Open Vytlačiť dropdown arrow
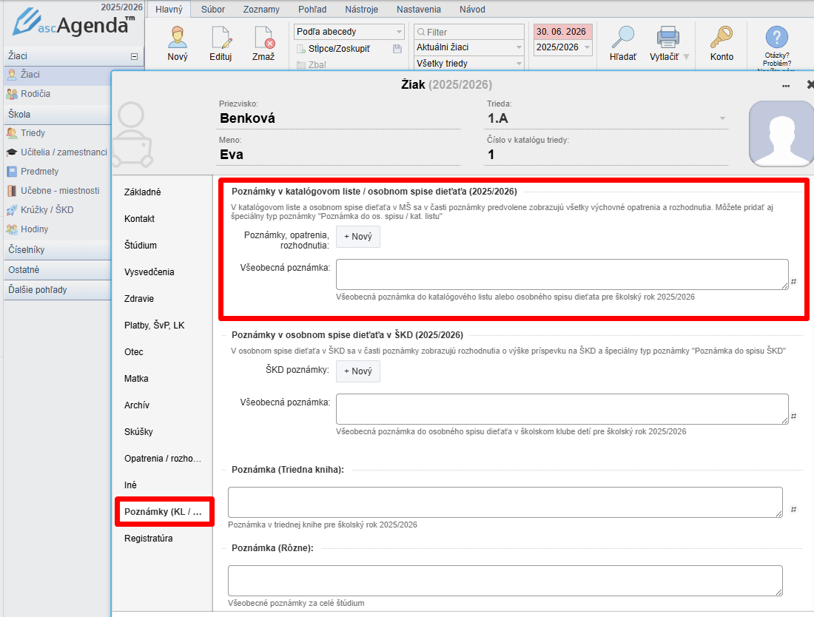The height and width of the screenshot is (617, 814). (x=686, y=57)
